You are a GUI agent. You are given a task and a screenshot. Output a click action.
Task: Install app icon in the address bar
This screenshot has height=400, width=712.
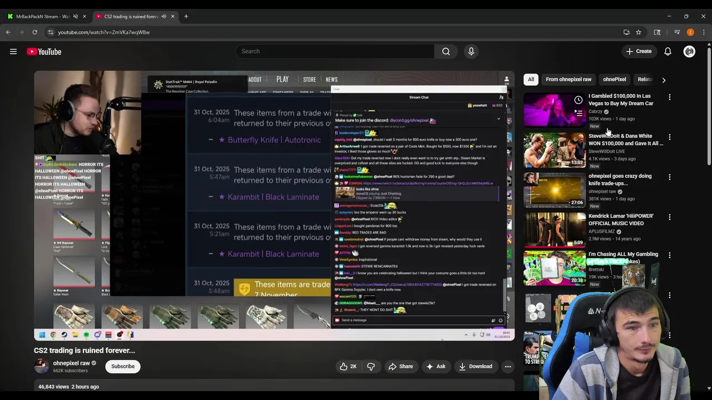[x=626, y=32]
